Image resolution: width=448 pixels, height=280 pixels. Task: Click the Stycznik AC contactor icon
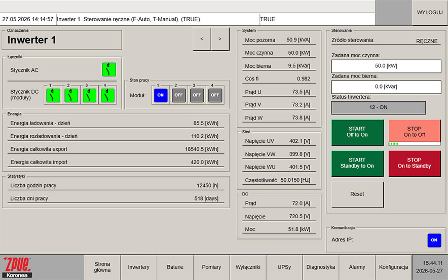click(x=109, y=70)
